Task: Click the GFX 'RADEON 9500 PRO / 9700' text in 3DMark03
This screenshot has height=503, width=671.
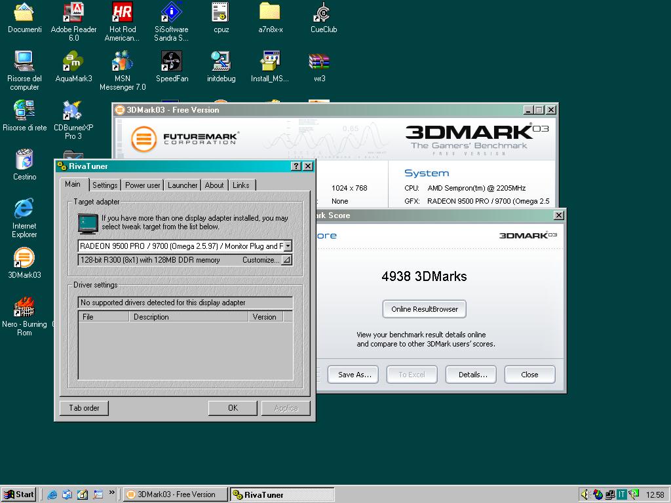Action: click(x=488, y=201)
